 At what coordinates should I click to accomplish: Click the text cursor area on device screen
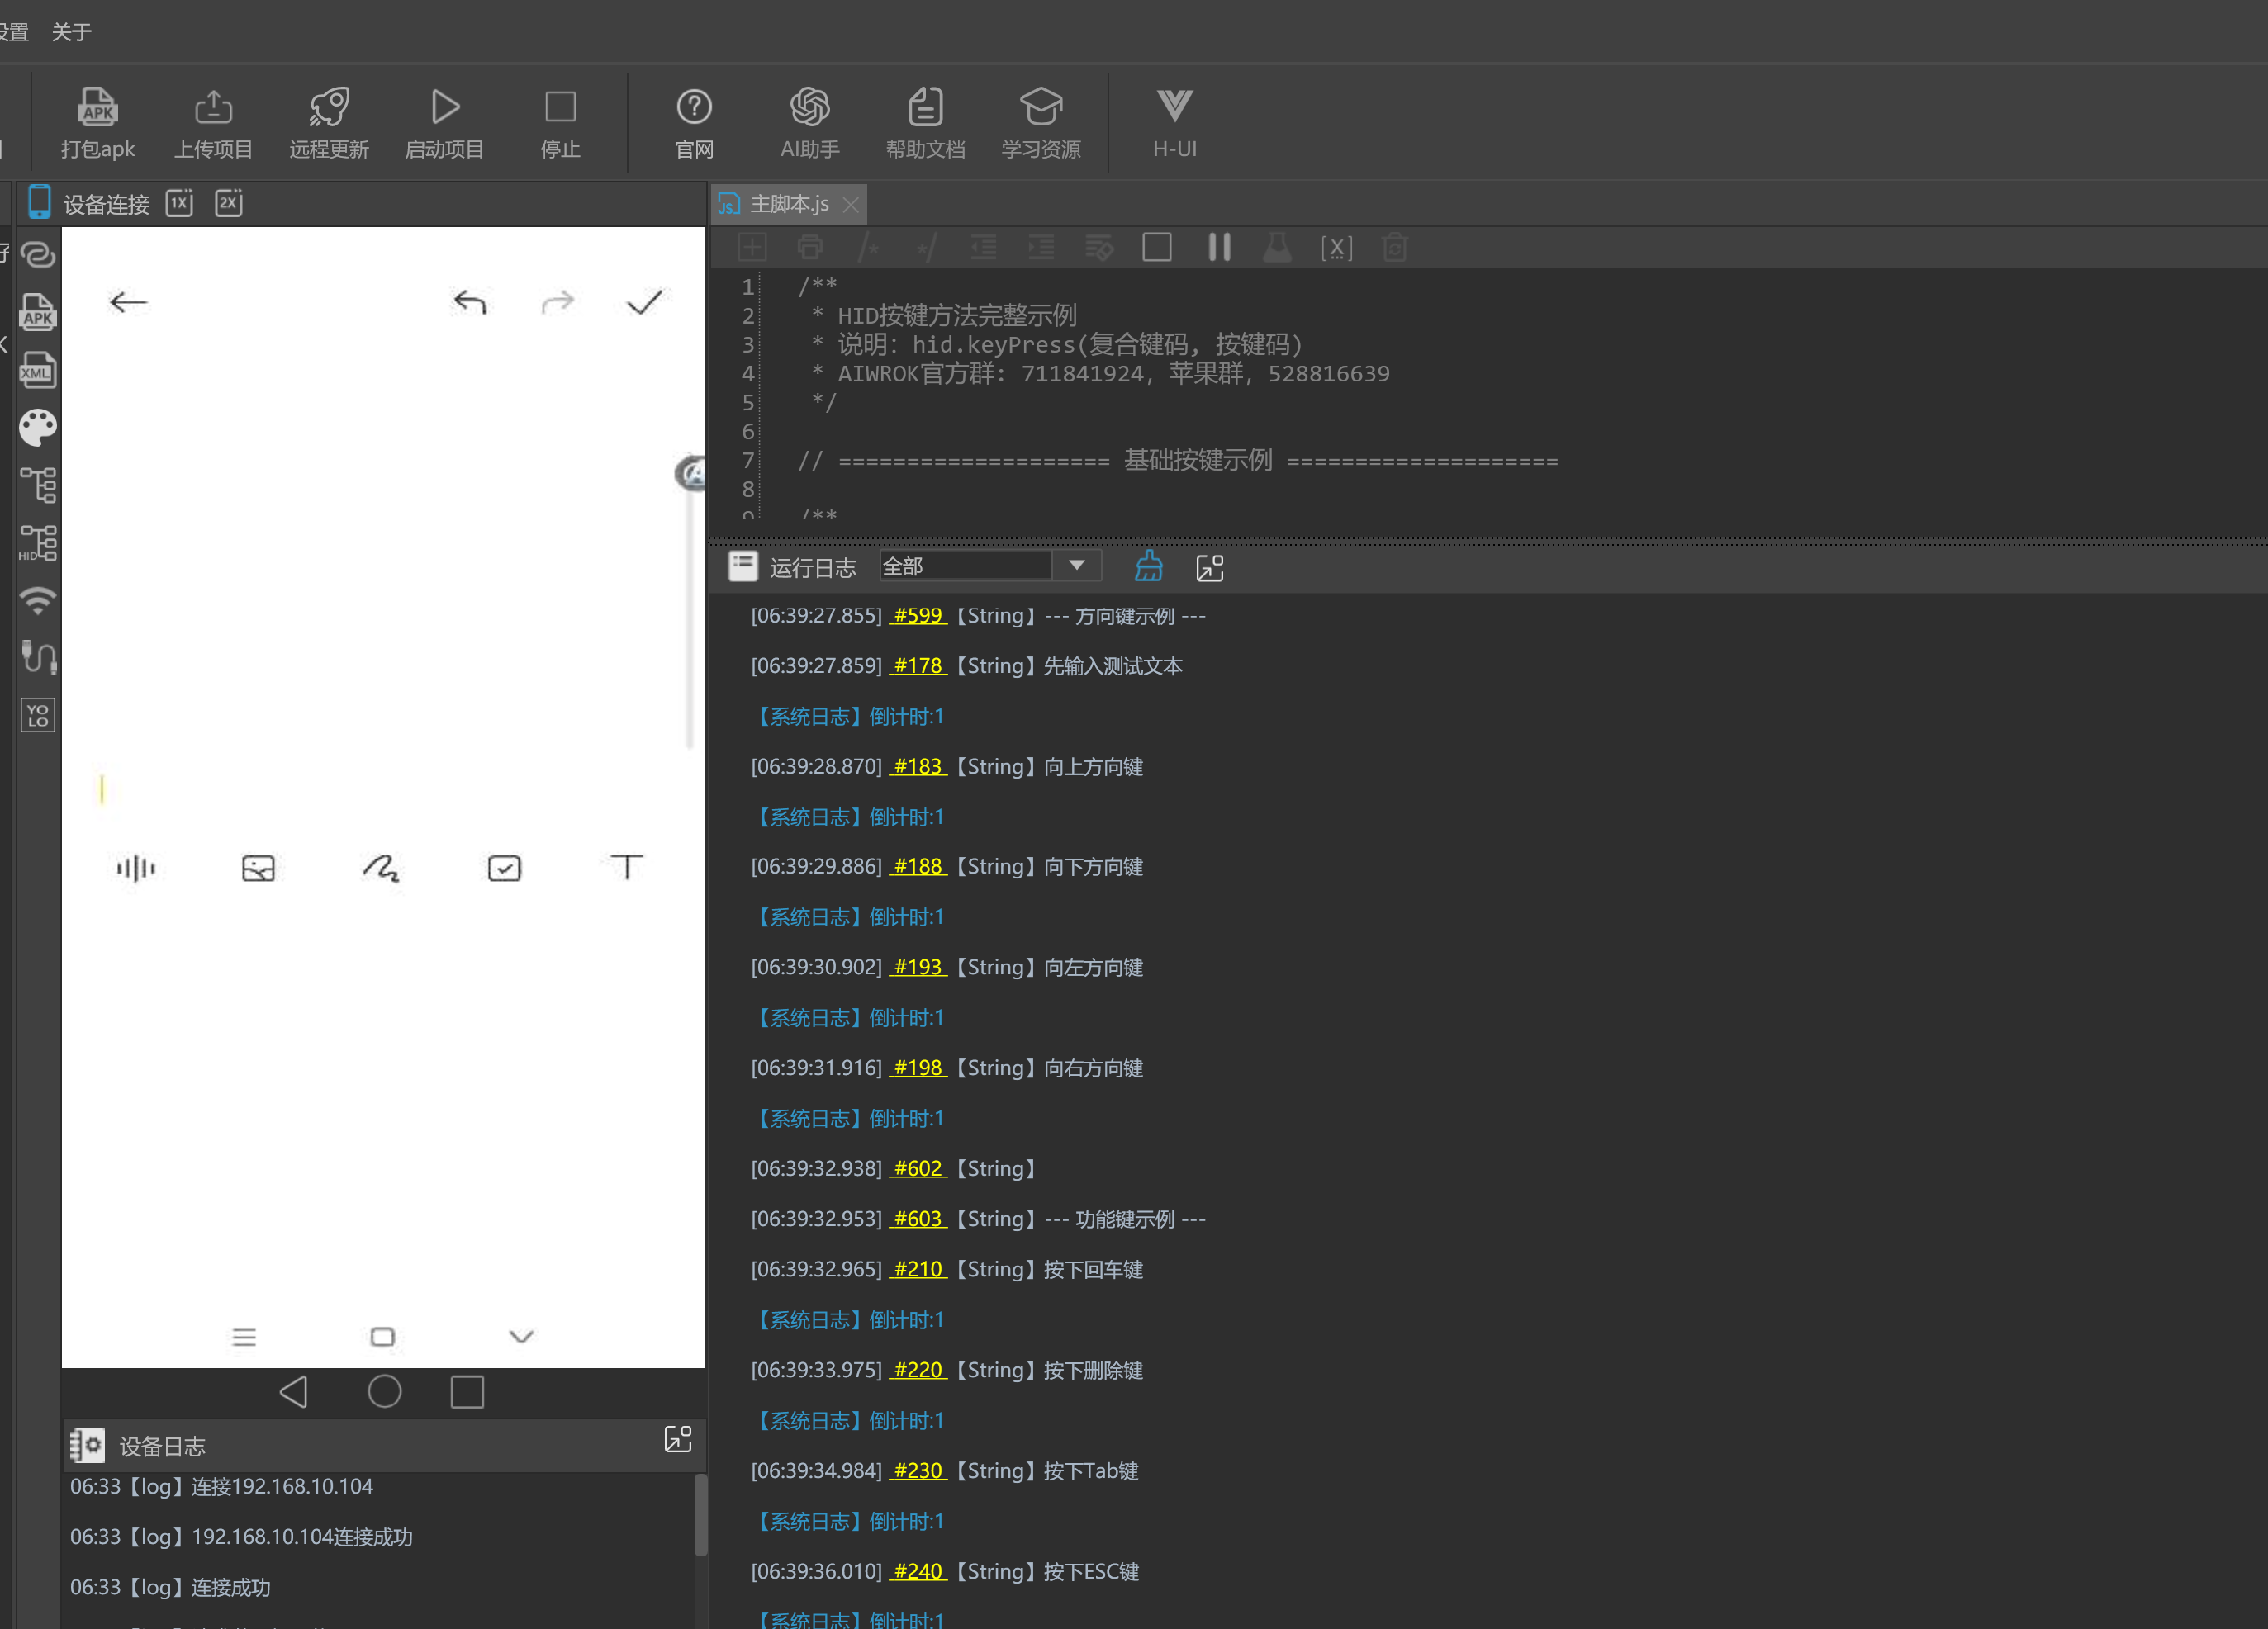point(102,789)
